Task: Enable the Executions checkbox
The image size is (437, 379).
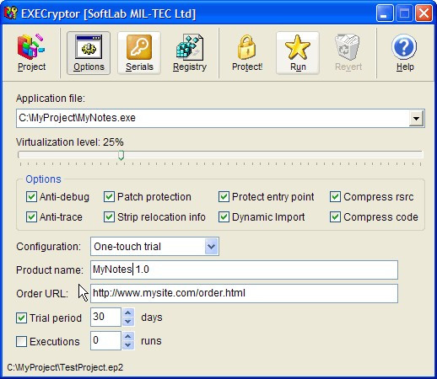Action: pos(21,342)
